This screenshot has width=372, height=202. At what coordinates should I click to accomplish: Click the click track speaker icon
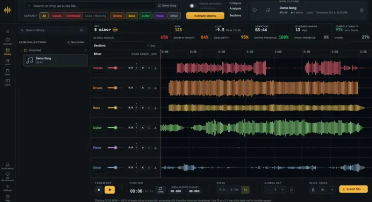(323, 190)
